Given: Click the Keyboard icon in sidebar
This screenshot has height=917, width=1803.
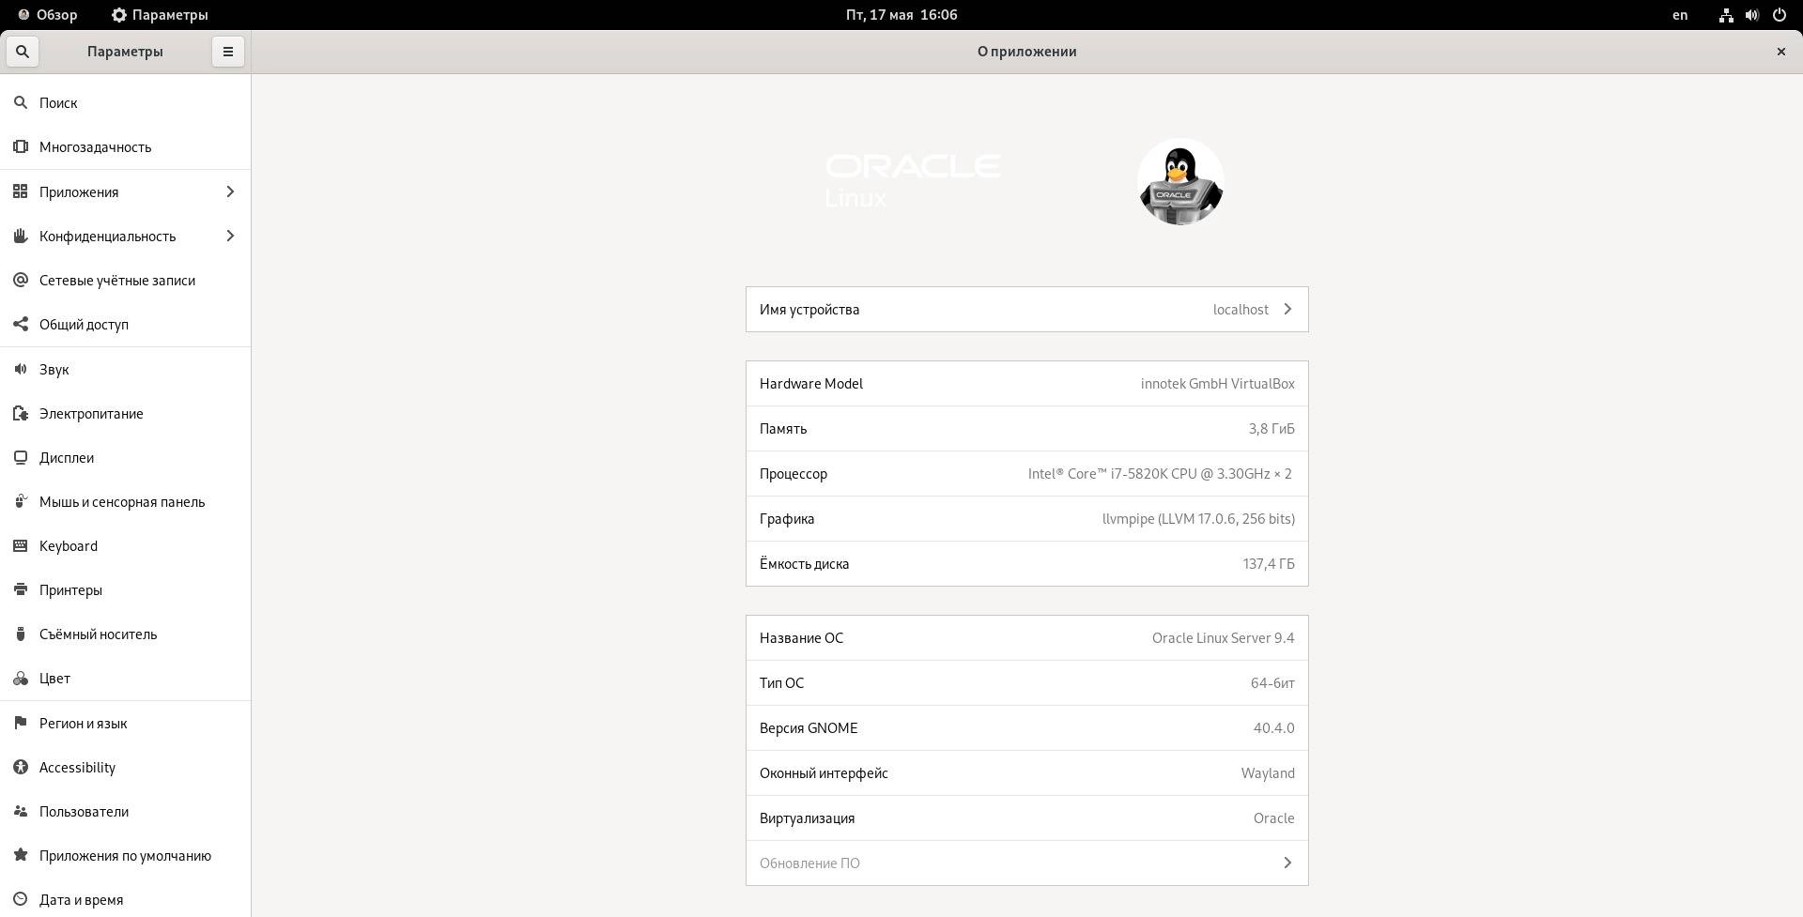Looking at the screenshot, I should coord(21,545).
